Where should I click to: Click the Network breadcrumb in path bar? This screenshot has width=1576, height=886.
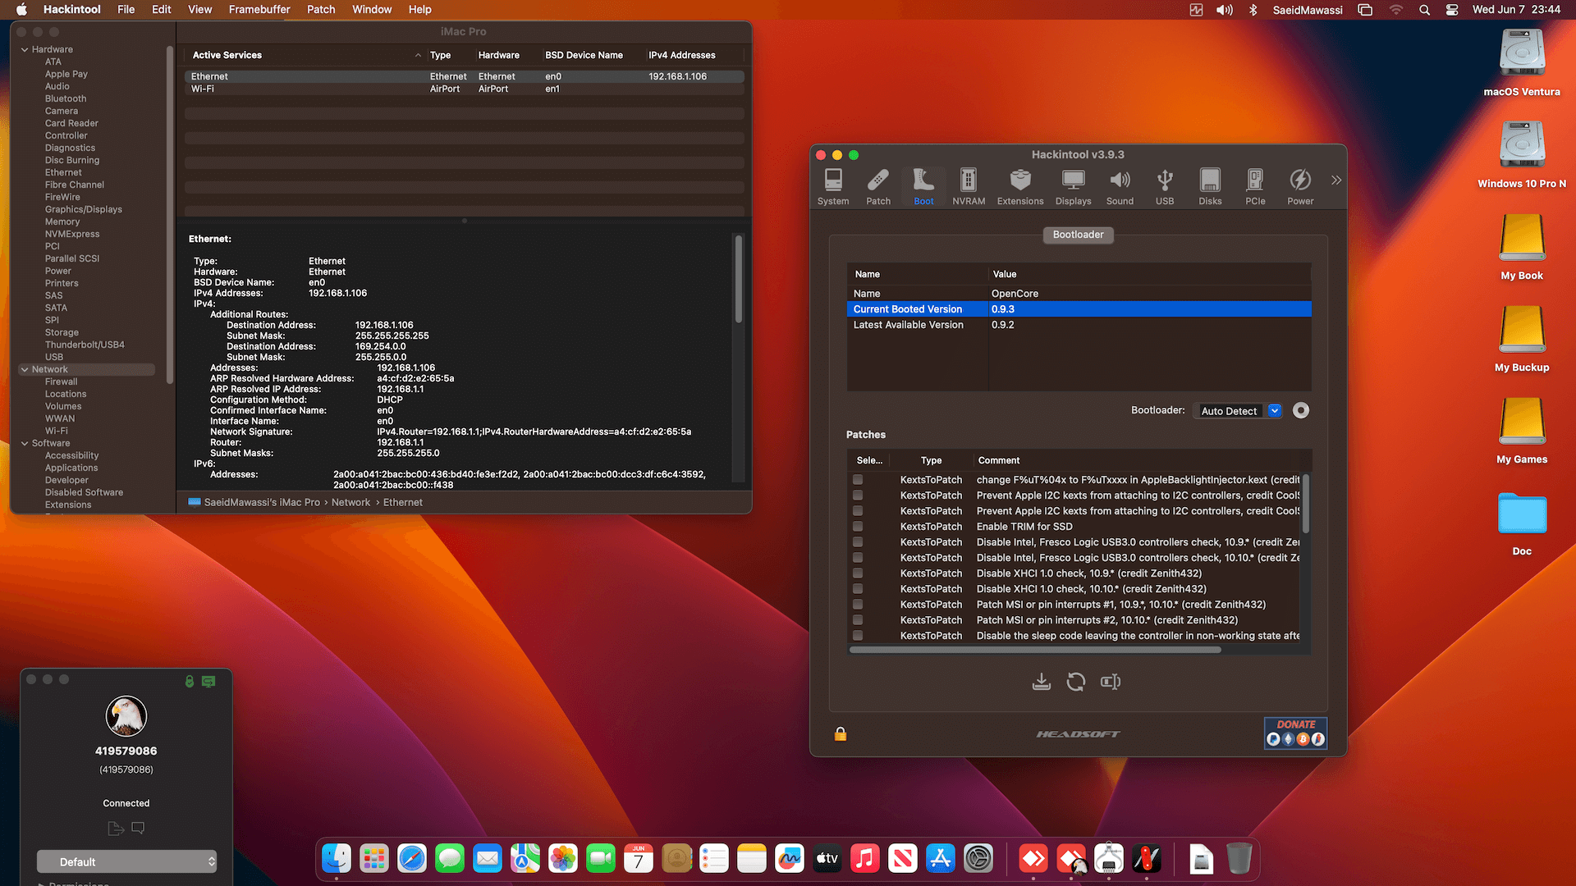(x=350, y=502)
